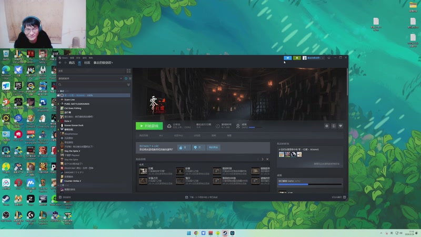
Task: Open the green notifications bell button
Action: pyautogui.click(x=297, y=58)
